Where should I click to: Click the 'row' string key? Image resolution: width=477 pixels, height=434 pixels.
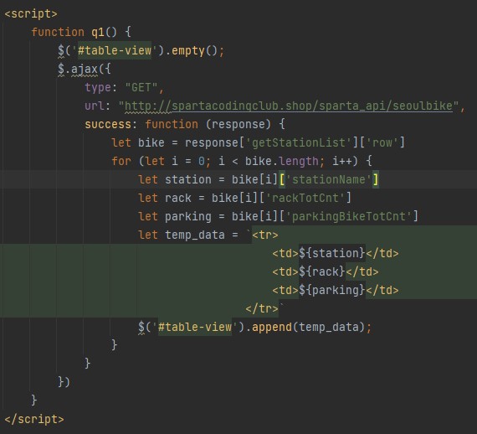coord(382,142)
